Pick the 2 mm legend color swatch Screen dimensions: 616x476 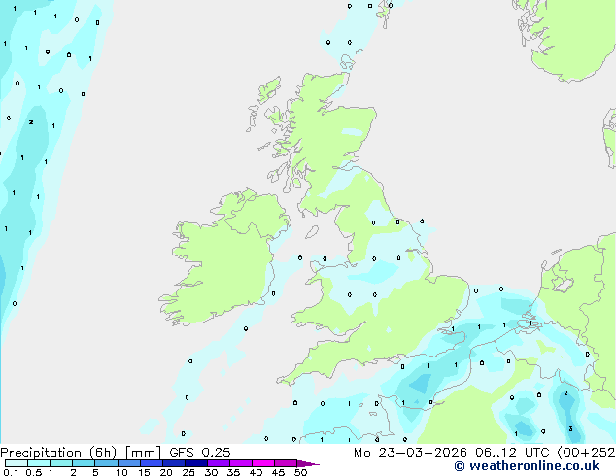pyautogui.click(x=84, y=463)
